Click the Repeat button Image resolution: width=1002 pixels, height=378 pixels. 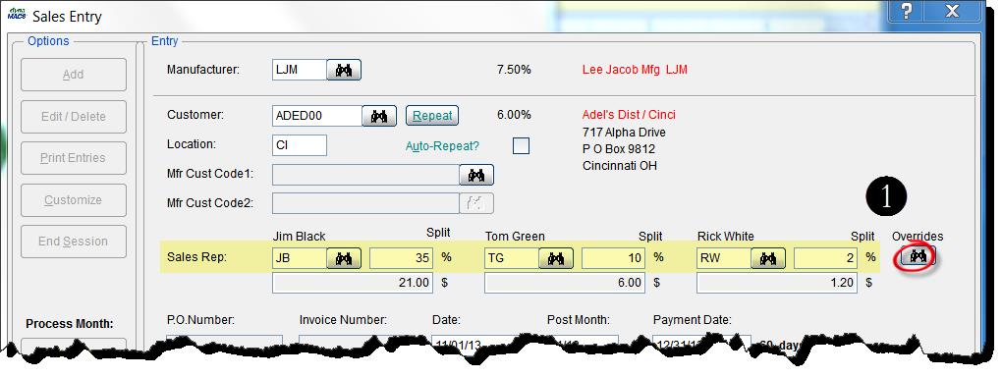tap(432, 116)
